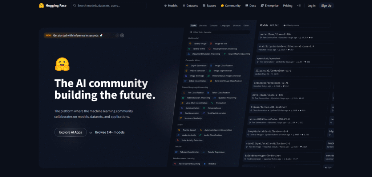
Task: Switch to the Libraries filter tab
Action: click(x=203, y=26)
